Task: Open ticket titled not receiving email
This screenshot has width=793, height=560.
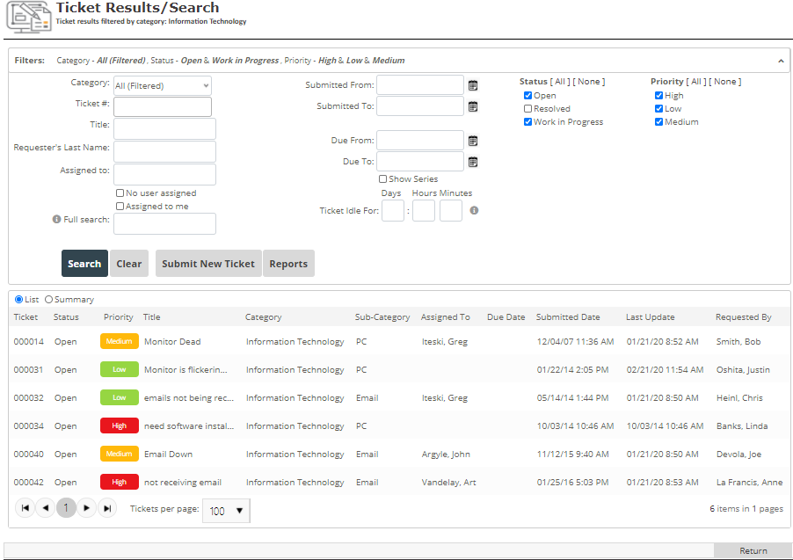Action: click(183, 483)
